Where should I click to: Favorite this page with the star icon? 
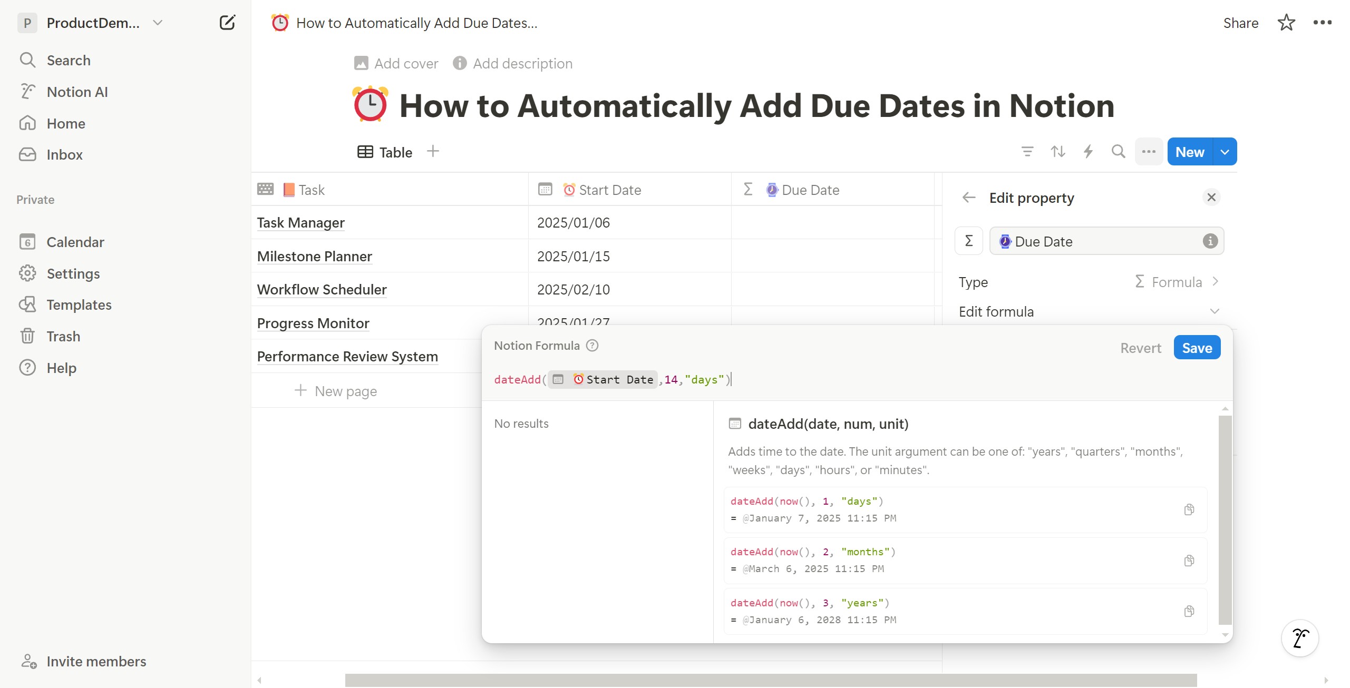pos(1286,23)
